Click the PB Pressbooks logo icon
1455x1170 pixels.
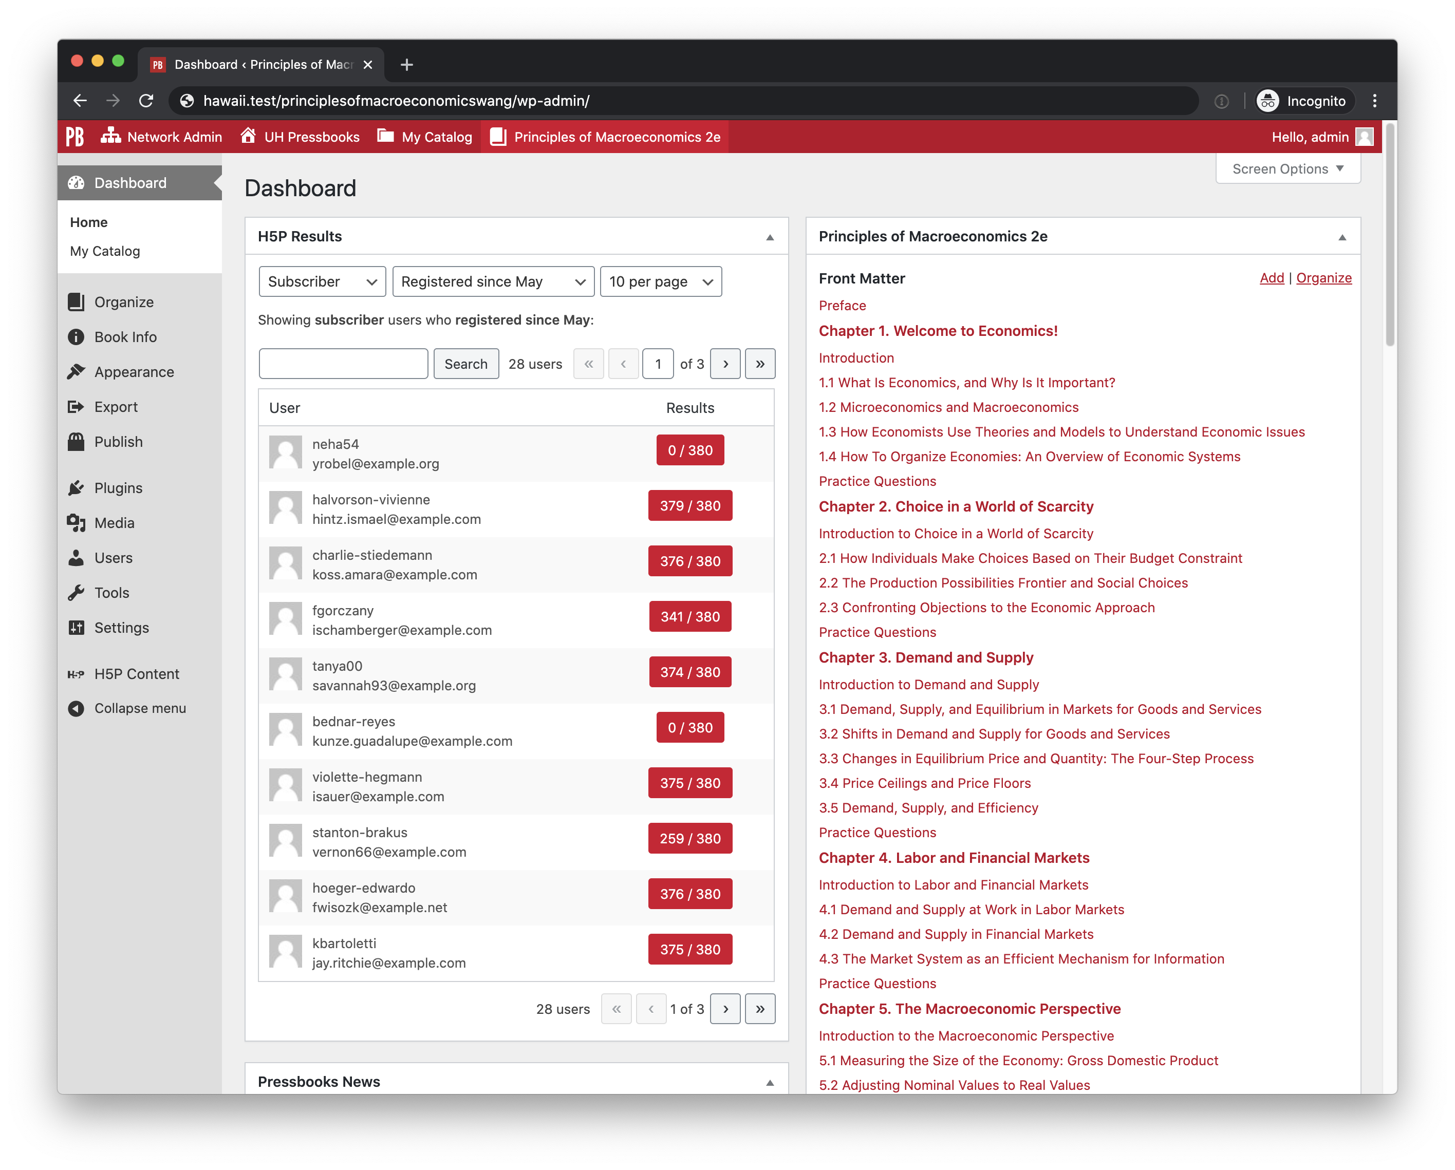pyautogui.click(x=75, y=137)
